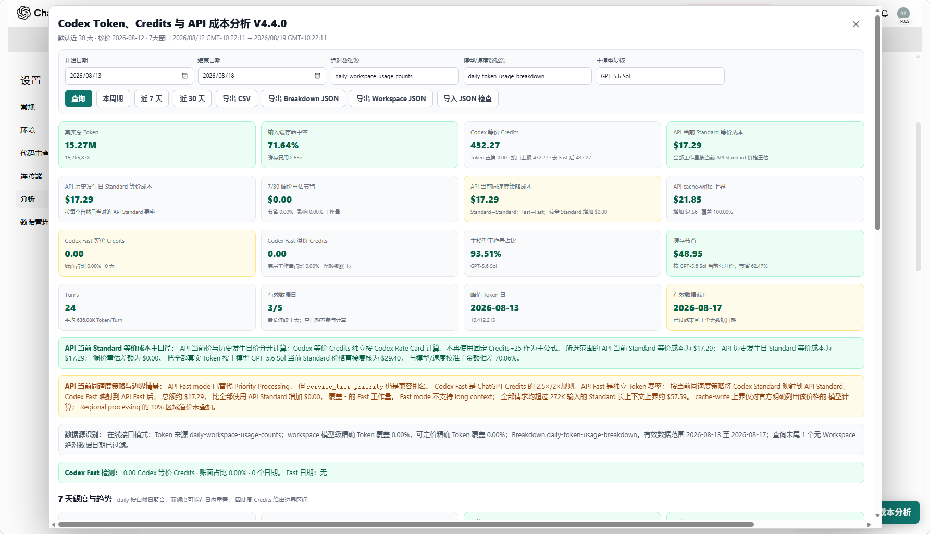Click the dialog scrollbar down arrow
Image resolution: width=930 pixels, height=534 pixels.
877,516
